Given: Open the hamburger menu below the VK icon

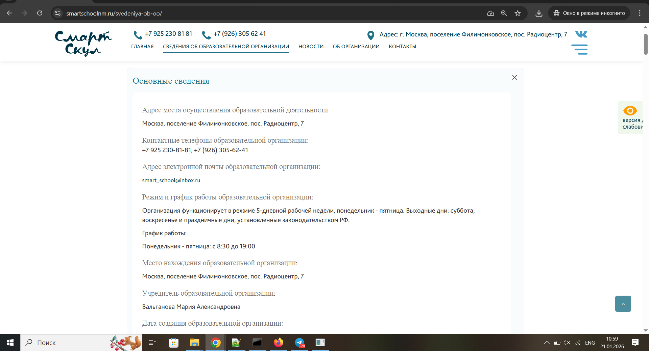Looking at the screenshot, I should point(580,49).
